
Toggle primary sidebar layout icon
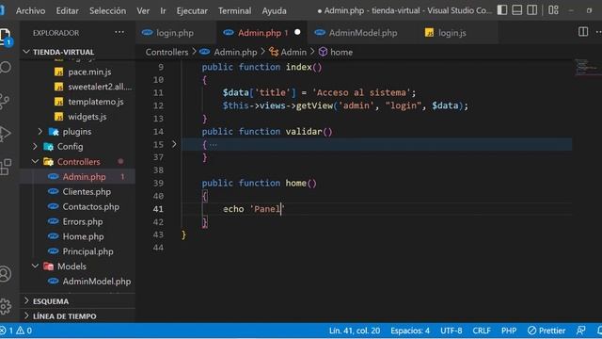click(x=501, y=10)
